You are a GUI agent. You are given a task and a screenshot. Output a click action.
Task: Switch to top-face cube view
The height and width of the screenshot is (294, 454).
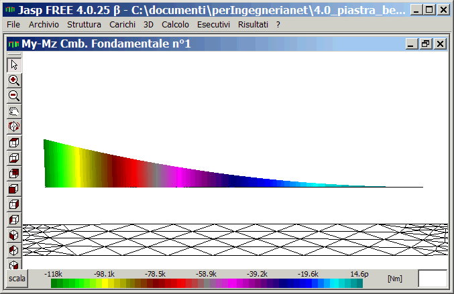click(x=14, y=143)
